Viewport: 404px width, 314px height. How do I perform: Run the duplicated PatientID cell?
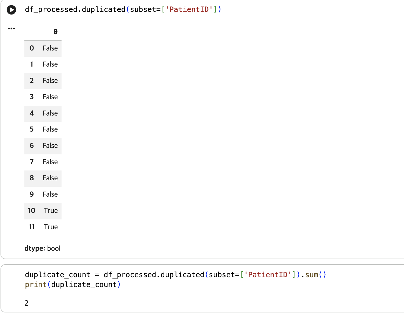click(11, 10)
